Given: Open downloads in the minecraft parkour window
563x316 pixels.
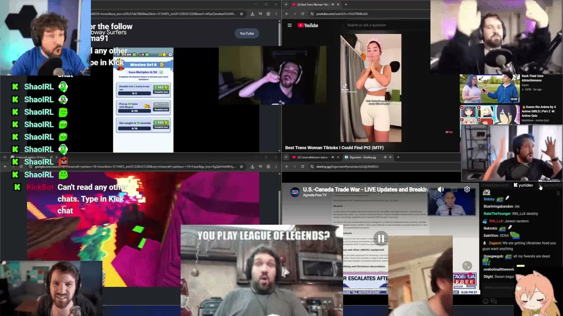Looking at the screenshot, I should pyautogui.click(x=252, y=167).
